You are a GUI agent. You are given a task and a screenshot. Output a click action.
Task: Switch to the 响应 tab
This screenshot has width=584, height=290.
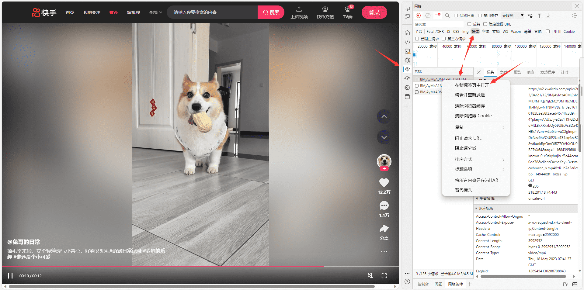(530, 72)
